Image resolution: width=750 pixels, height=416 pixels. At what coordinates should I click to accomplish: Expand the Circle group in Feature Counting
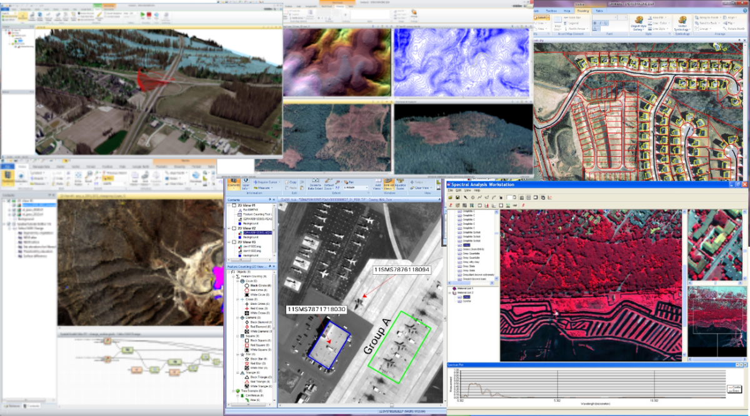pos(238,282)
